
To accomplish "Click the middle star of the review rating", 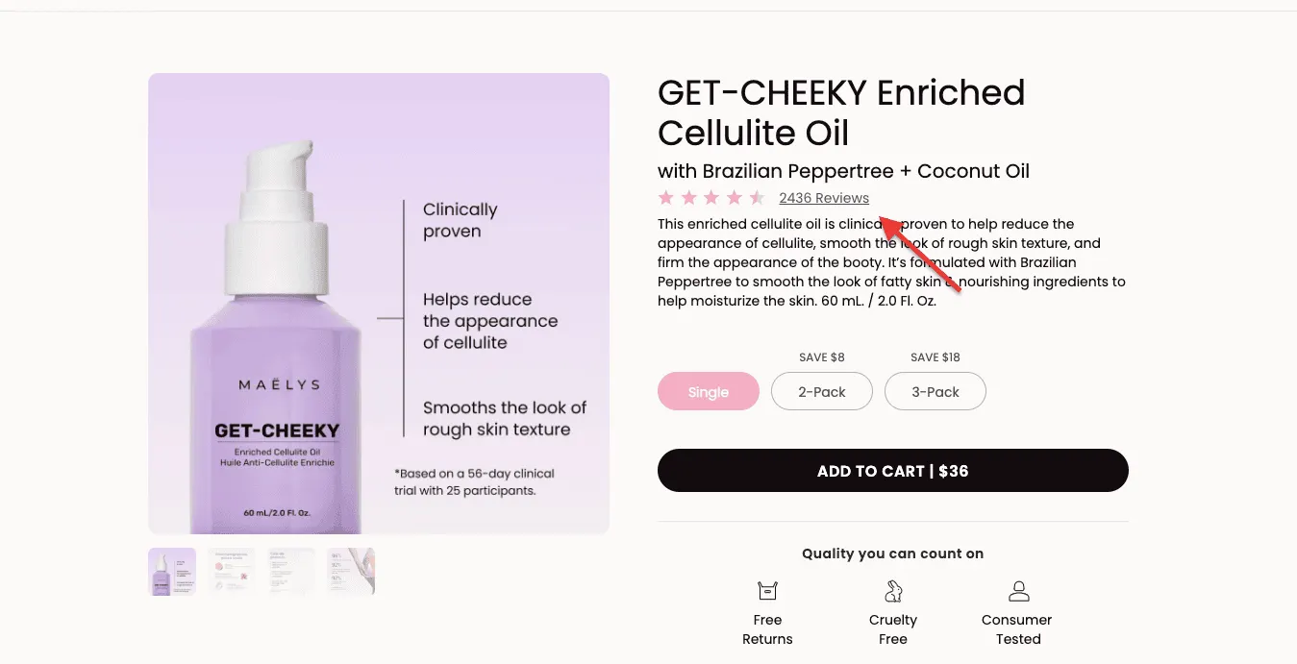I will [712, 197].
